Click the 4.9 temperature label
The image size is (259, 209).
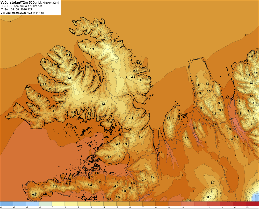pyautogui.click(x=89, y=113)
